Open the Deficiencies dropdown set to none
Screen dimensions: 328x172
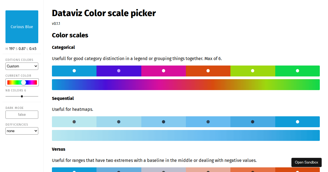tap(22, 131)
